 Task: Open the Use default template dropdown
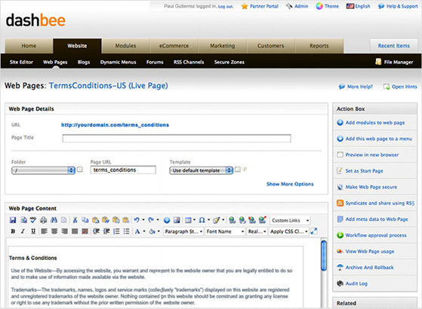(x=201, y=170)
